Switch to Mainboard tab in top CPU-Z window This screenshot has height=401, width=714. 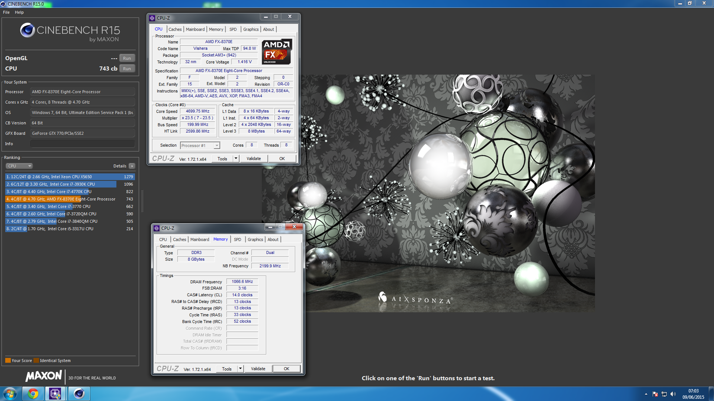coord(195,29)
